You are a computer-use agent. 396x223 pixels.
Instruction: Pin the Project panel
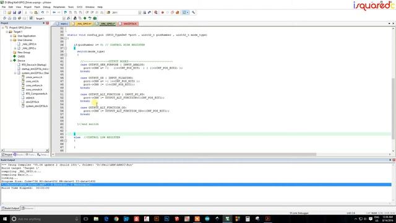click(44, 23)
